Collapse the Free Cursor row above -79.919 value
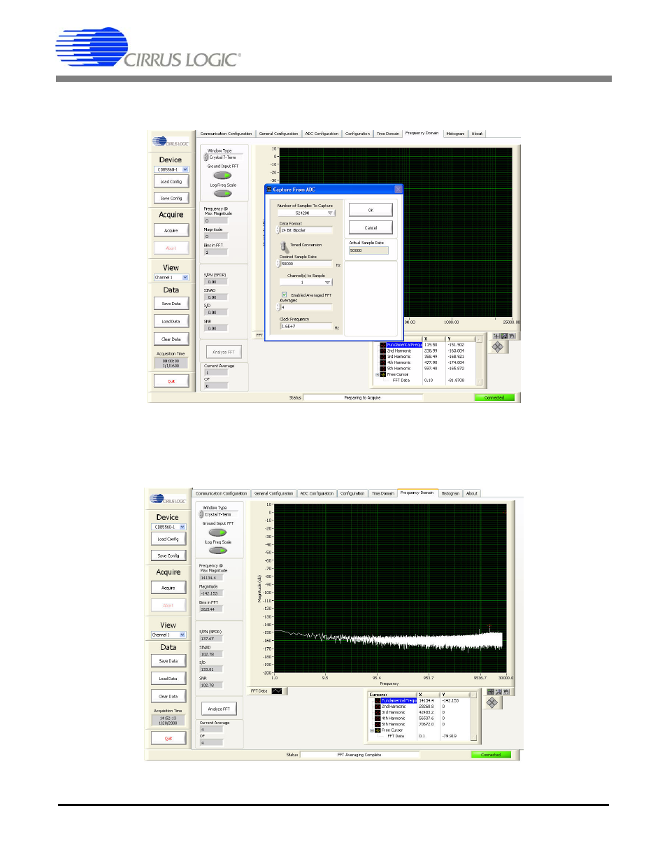 (372, 730)
